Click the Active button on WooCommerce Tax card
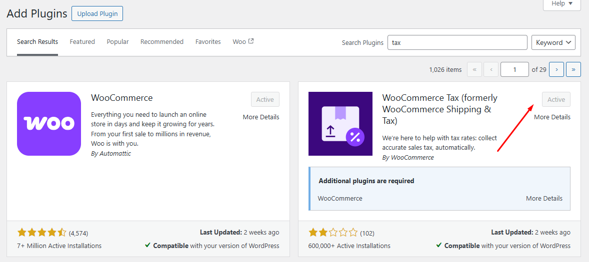 point(556,99)
